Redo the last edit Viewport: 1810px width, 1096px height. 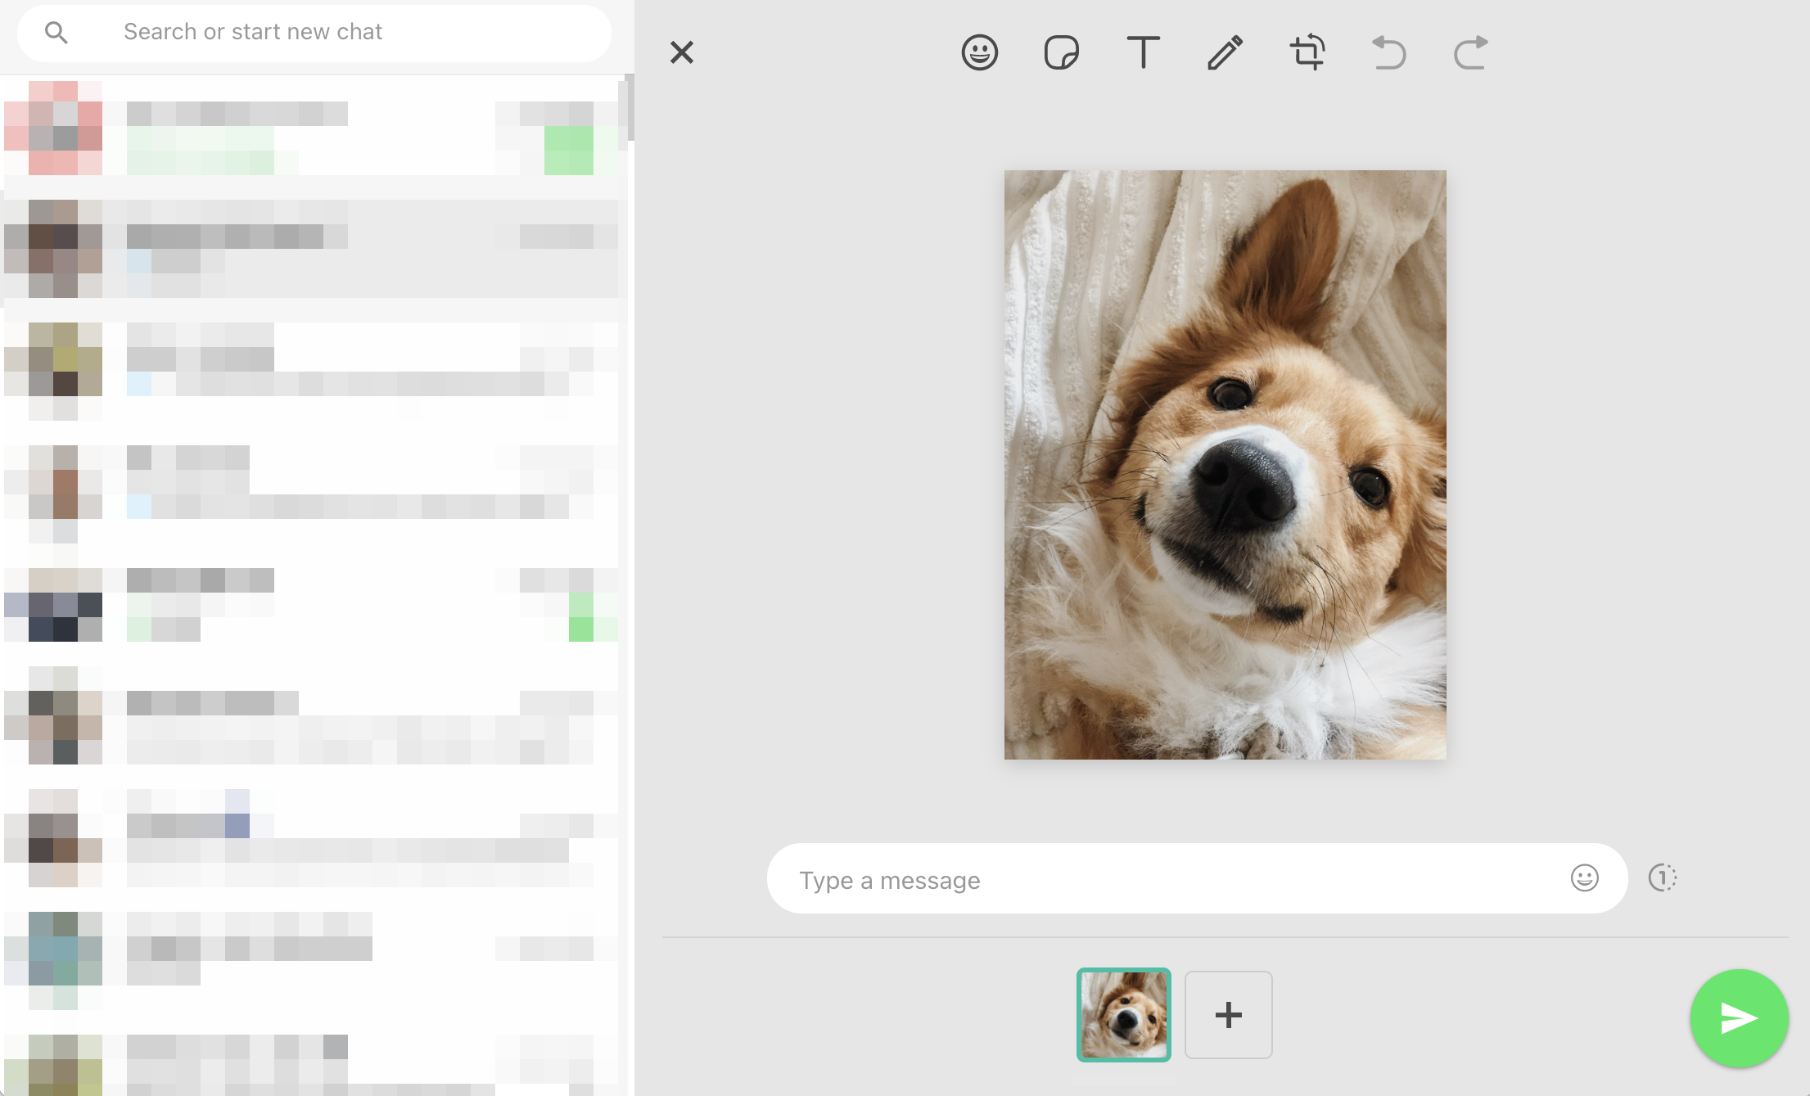tap(1469, 52)
